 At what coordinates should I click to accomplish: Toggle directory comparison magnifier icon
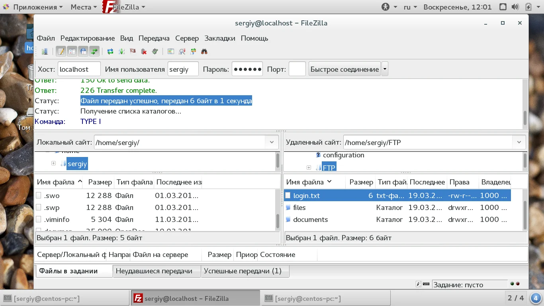click(182, 51)
